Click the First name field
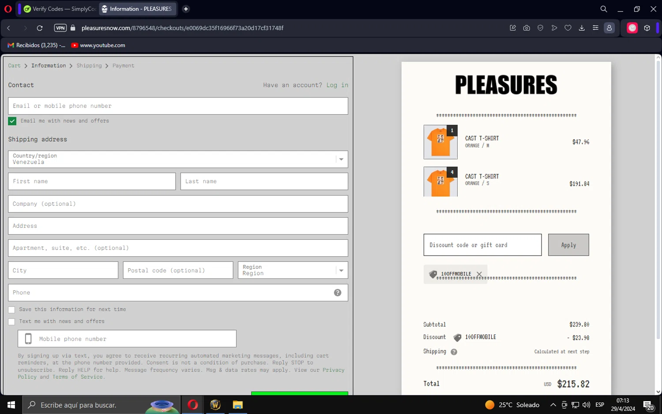This screenshot has height=414, width=662. (x=92, y=181)
